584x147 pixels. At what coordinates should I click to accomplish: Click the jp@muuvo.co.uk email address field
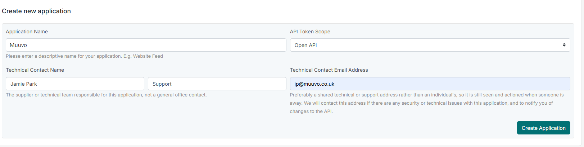pyautogui.click(x=430, y=84)
